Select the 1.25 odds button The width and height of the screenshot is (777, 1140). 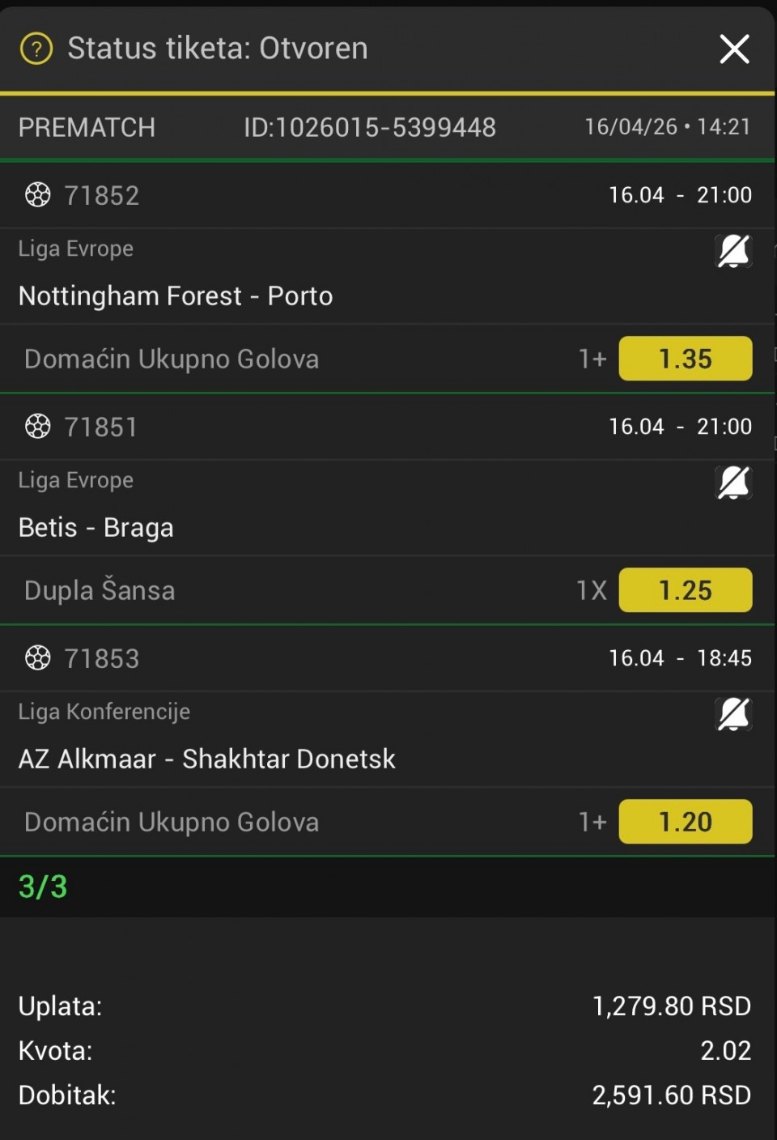pyautogui.click(x=685, y=590)
